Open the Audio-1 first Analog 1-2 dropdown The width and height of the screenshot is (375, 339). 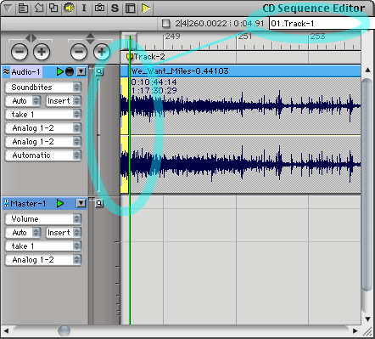pyautogui.click(x=43, y=128)
